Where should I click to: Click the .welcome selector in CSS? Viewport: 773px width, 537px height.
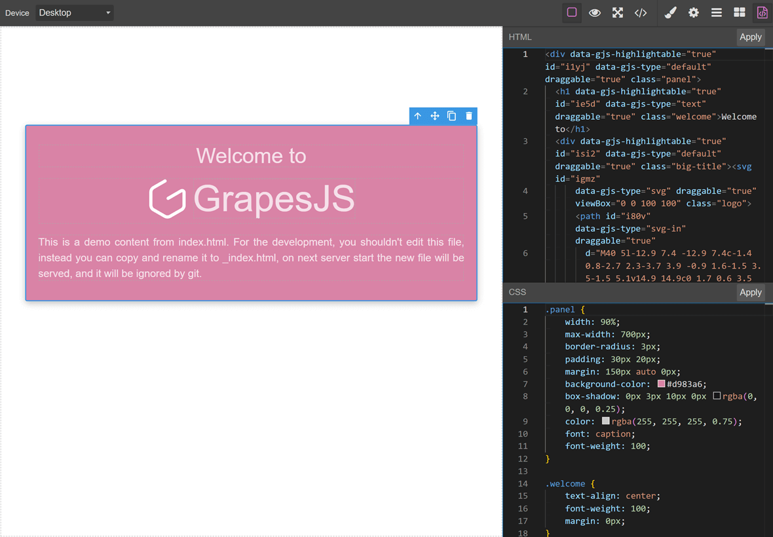[565, 484]
